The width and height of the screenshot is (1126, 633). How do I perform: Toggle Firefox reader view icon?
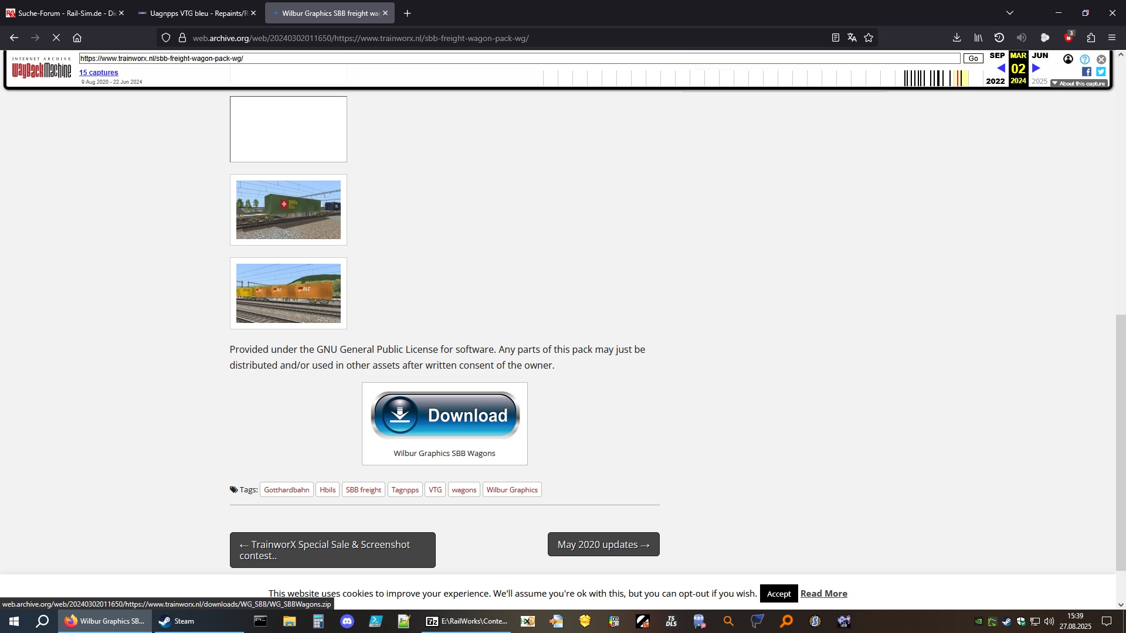pyautogui.click(x=835, y=38)
